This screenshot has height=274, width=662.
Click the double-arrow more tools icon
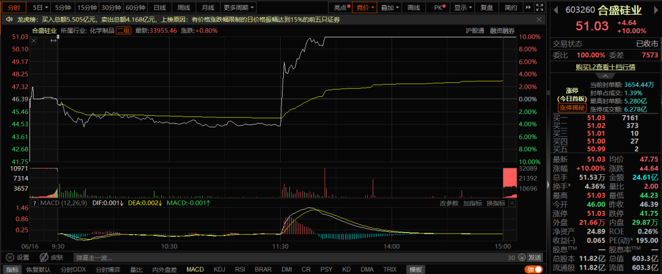[x=528, y=7]
